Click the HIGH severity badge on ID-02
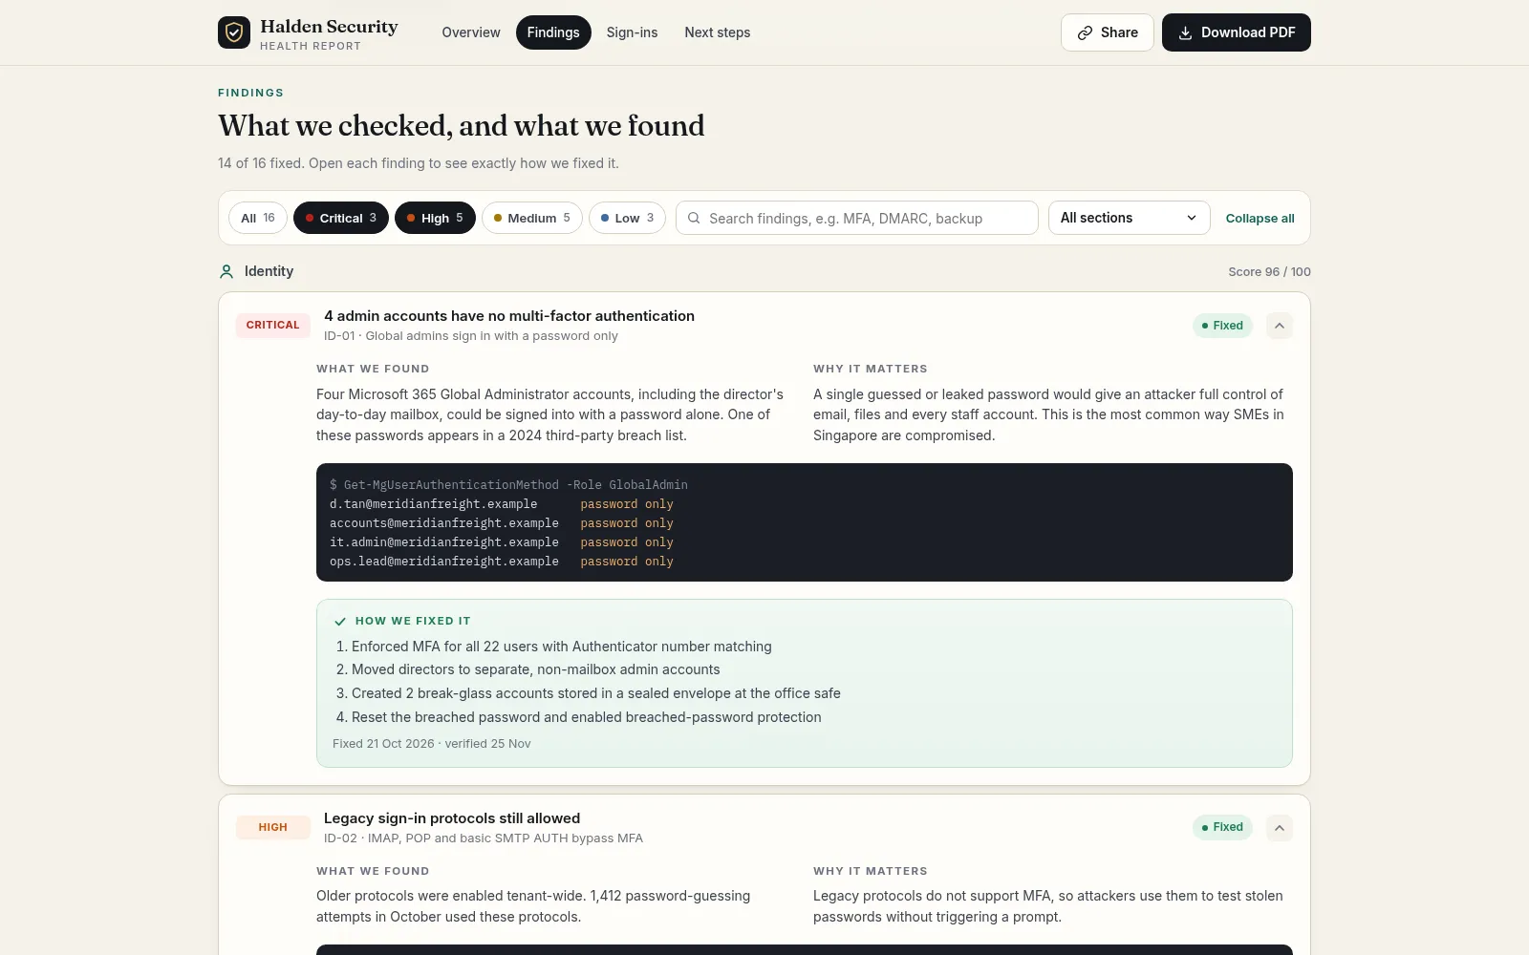The width and height of the screenshot is (1529, 955). pos(273,827)
